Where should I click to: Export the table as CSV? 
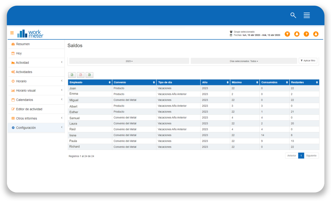click(89, 75)
